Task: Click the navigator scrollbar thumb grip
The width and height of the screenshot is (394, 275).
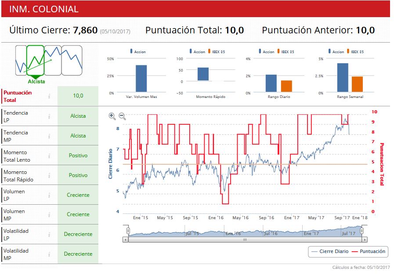Action: [x=245, y=240]
